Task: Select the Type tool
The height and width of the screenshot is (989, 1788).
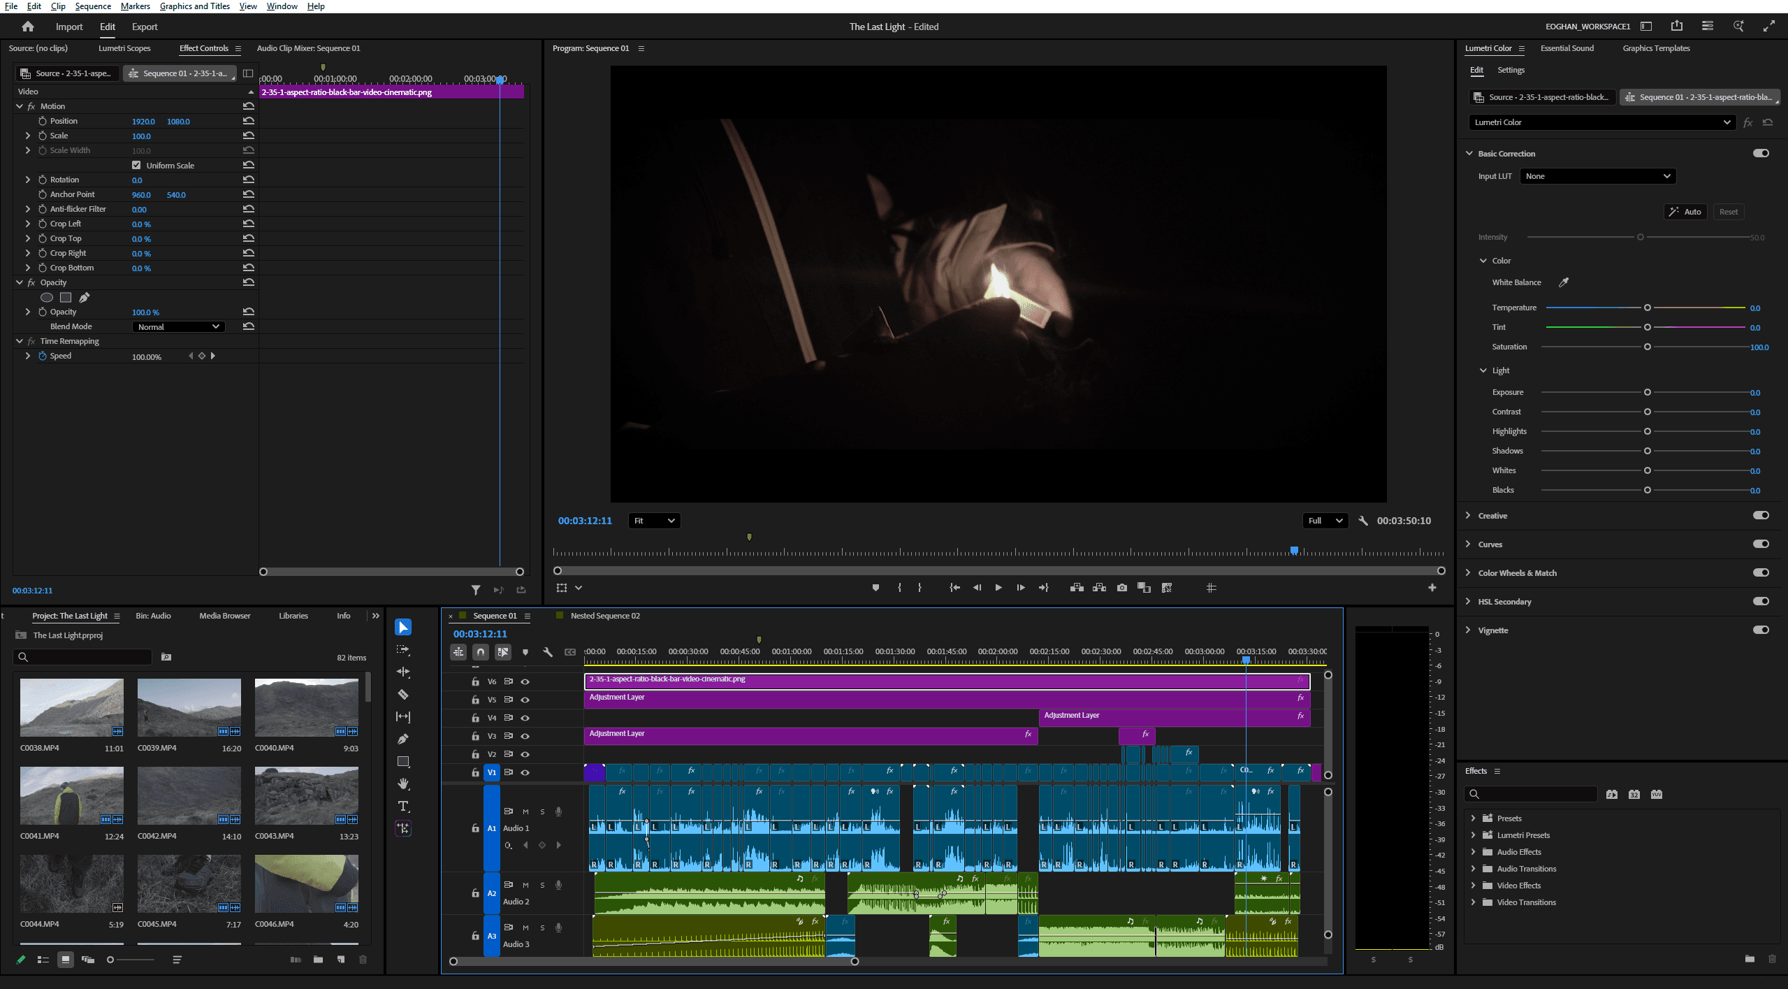Action: pos(403,807)
